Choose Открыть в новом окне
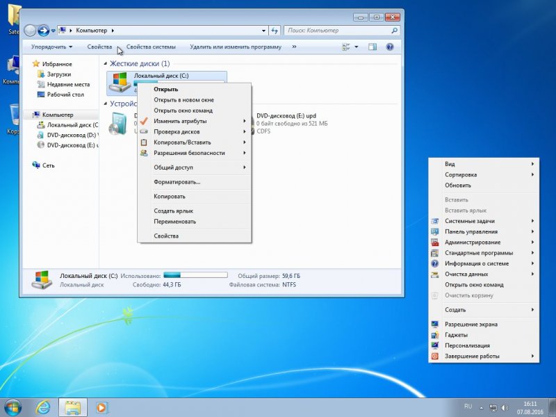This screenshot has height=417, width=556. click(195, 100)
